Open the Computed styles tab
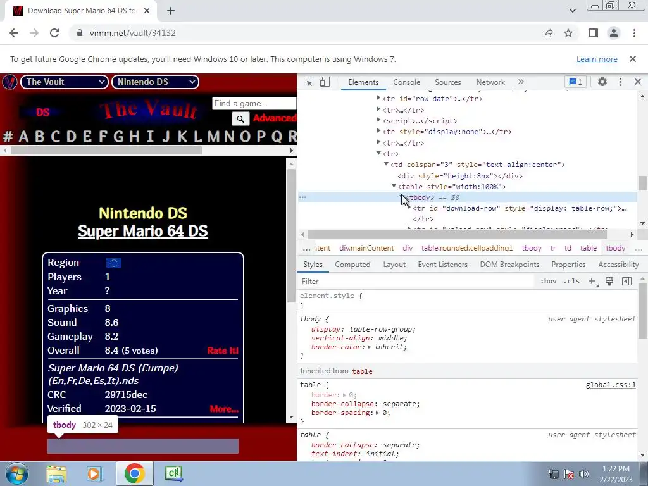Viewport: 648px width, 486px height. pos(352,265)
